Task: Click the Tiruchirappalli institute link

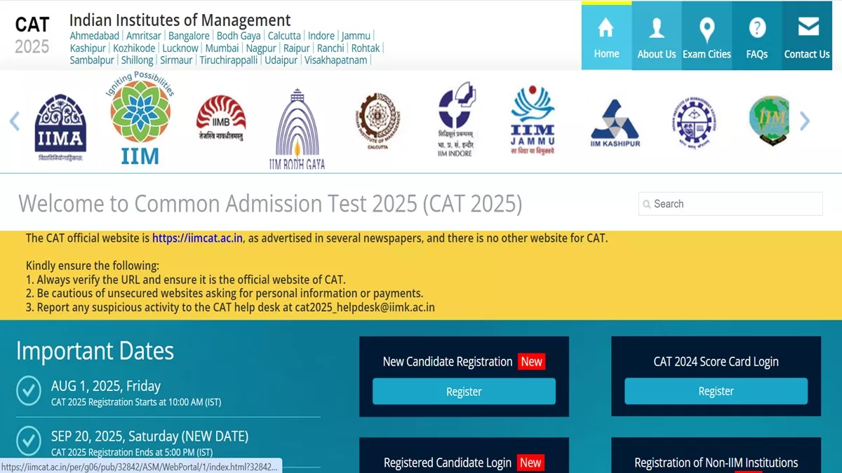Action: coord(229,60)
